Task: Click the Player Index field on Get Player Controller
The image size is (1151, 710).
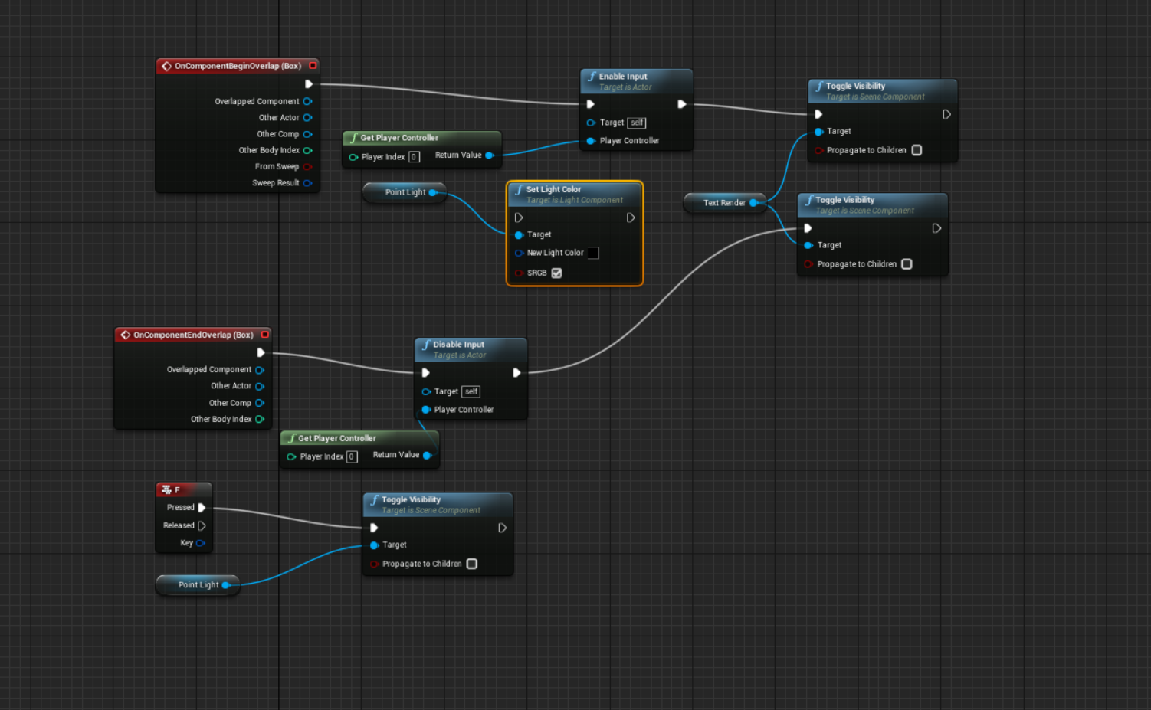Action: tap(414, 156)
